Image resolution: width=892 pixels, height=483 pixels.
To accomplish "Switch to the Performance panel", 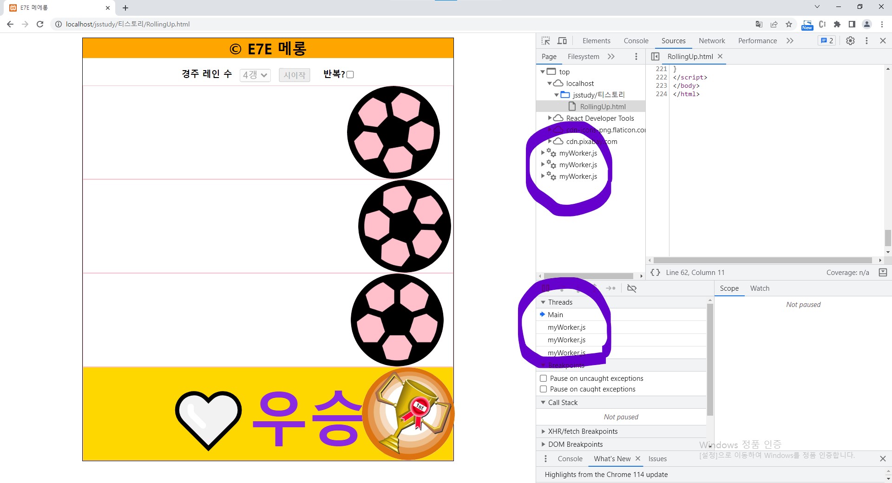I will click(757, 41).
